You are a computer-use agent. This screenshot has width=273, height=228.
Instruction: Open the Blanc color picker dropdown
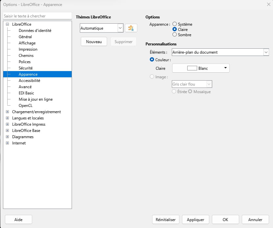tap(201, 68)
